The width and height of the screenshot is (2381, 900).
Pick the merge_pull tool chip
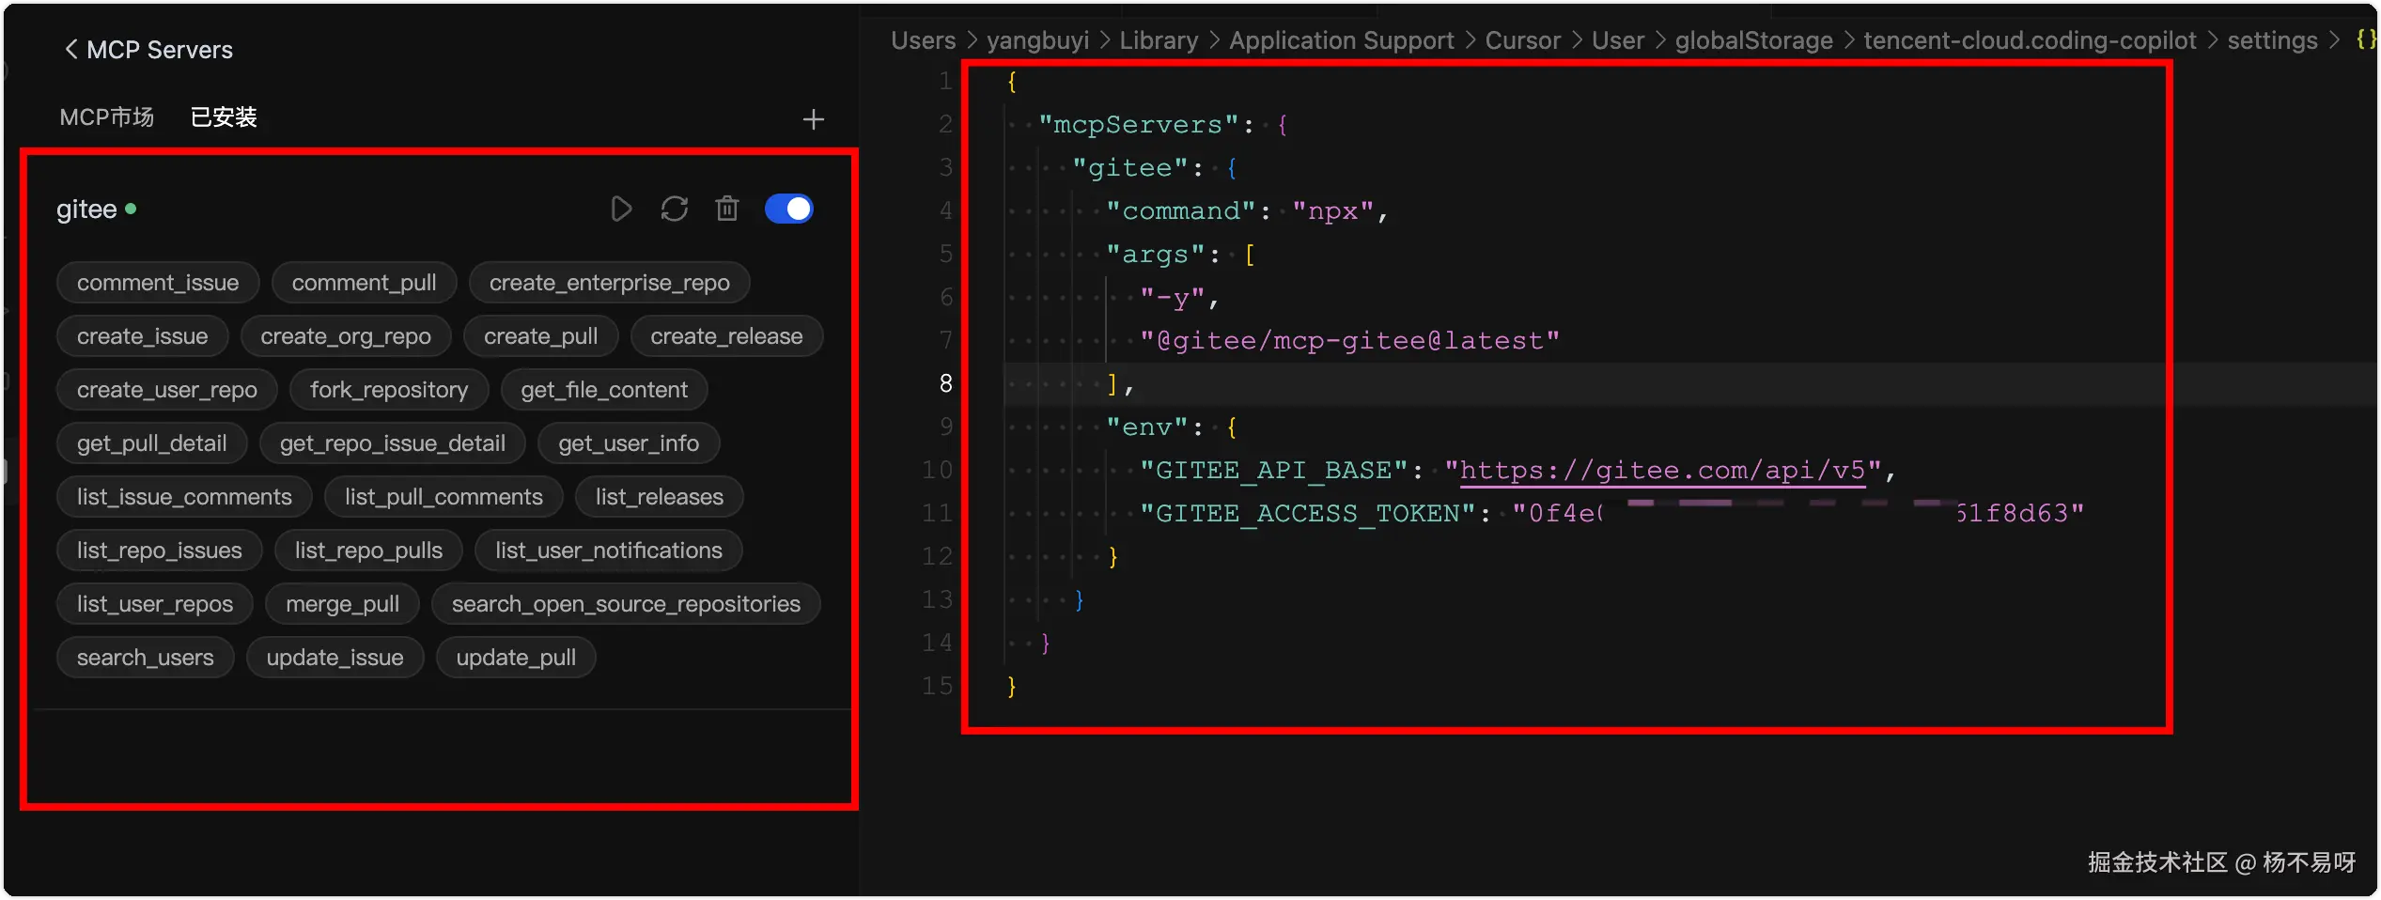pyautogui.click(x=343, y=604)
